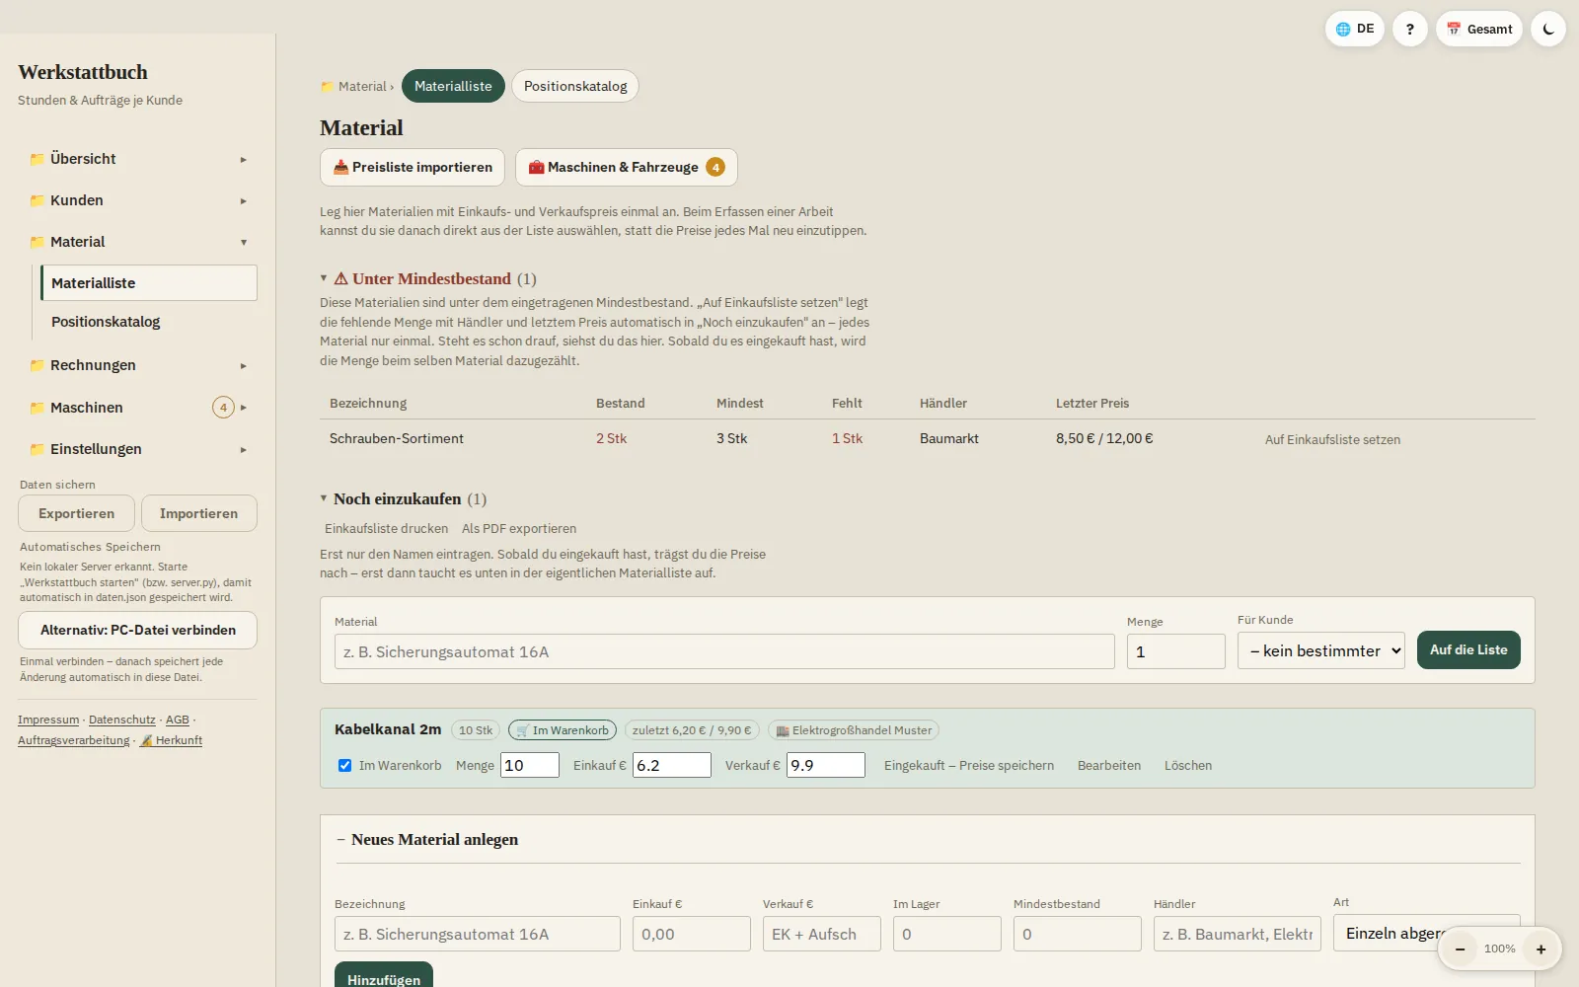Viewport: 1579px width, 987px height.
Task: Click the sidebar Importieren button
Action: point(198,513)
